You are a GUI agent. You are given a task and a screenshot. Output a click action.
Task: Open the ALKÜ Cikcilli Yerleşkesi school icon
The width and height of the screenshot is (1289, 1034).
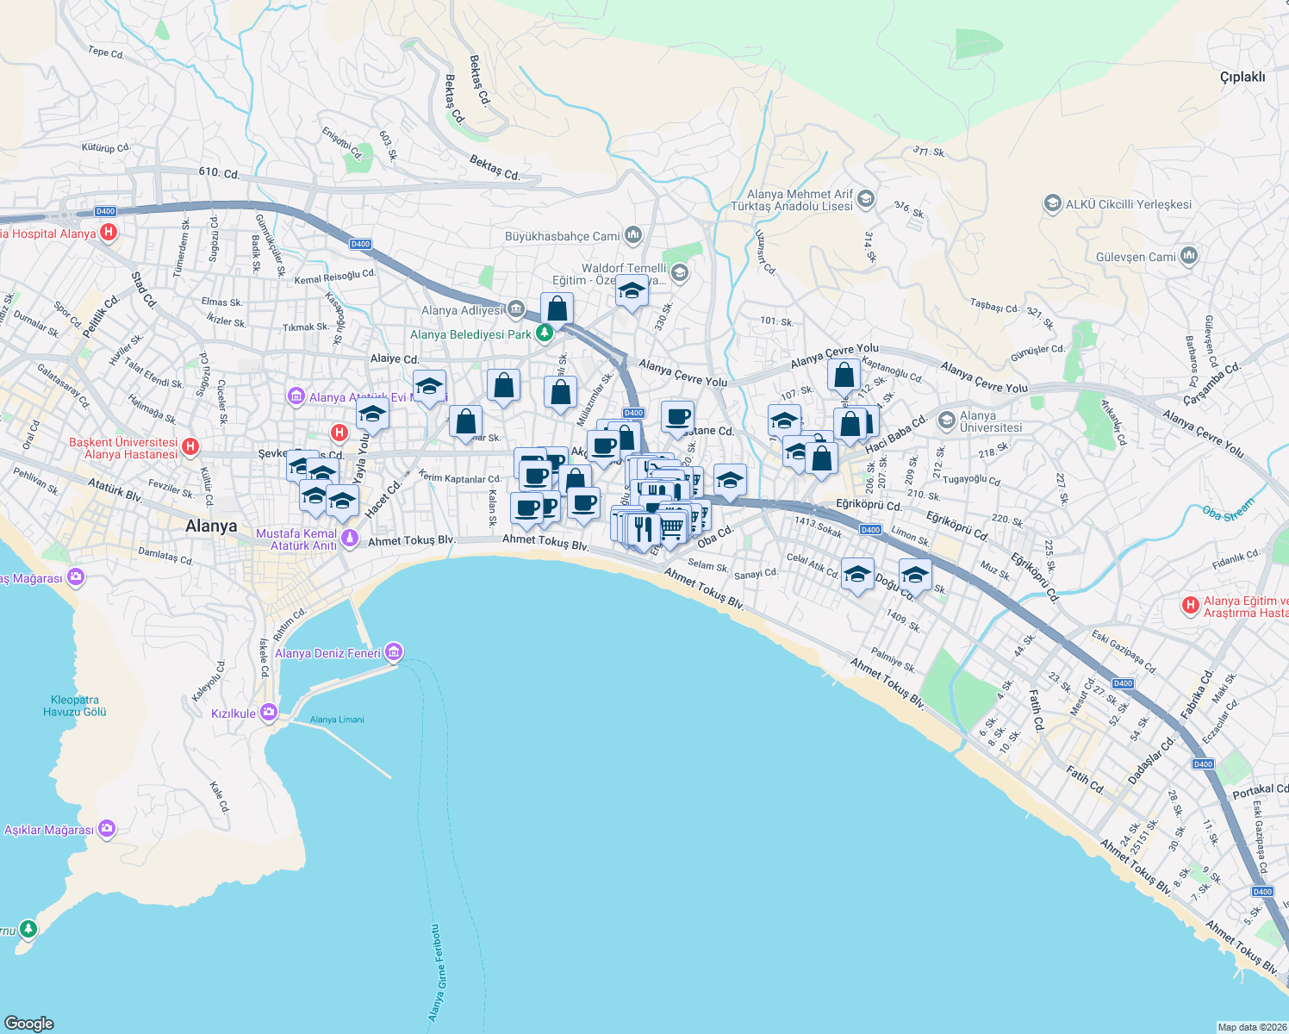point(1052,204)
